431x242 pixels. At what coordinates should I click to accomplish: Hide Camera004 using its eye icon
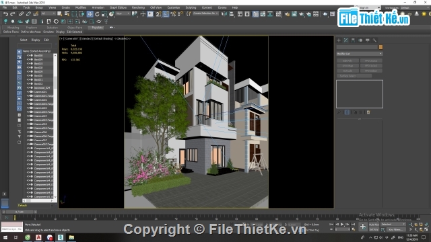click(x=28, y=116)
